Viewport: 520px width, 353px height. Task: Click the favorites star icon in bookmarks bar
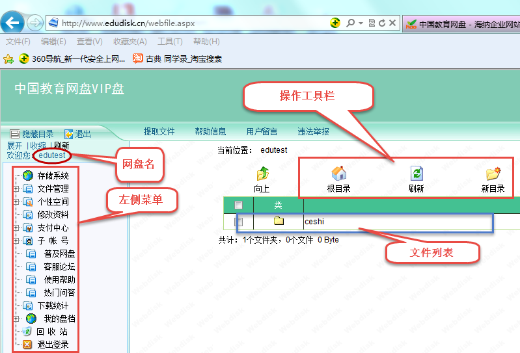pos(8,59)
